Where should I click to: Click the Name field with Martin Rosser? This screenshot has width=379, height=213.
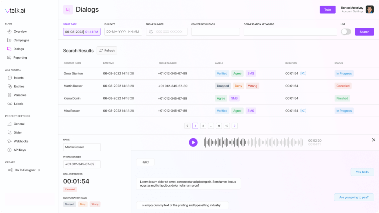click(82, 147)
